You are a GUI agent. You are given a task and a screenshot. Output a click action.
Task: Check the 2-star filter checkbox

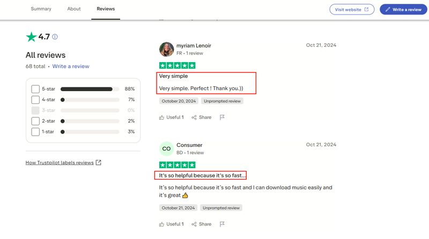point(35,121)
